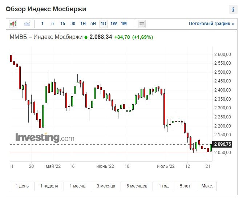Click the 2 400,00 axis label
This screenshot has height=198, width=243.
(x=223, y=90)
